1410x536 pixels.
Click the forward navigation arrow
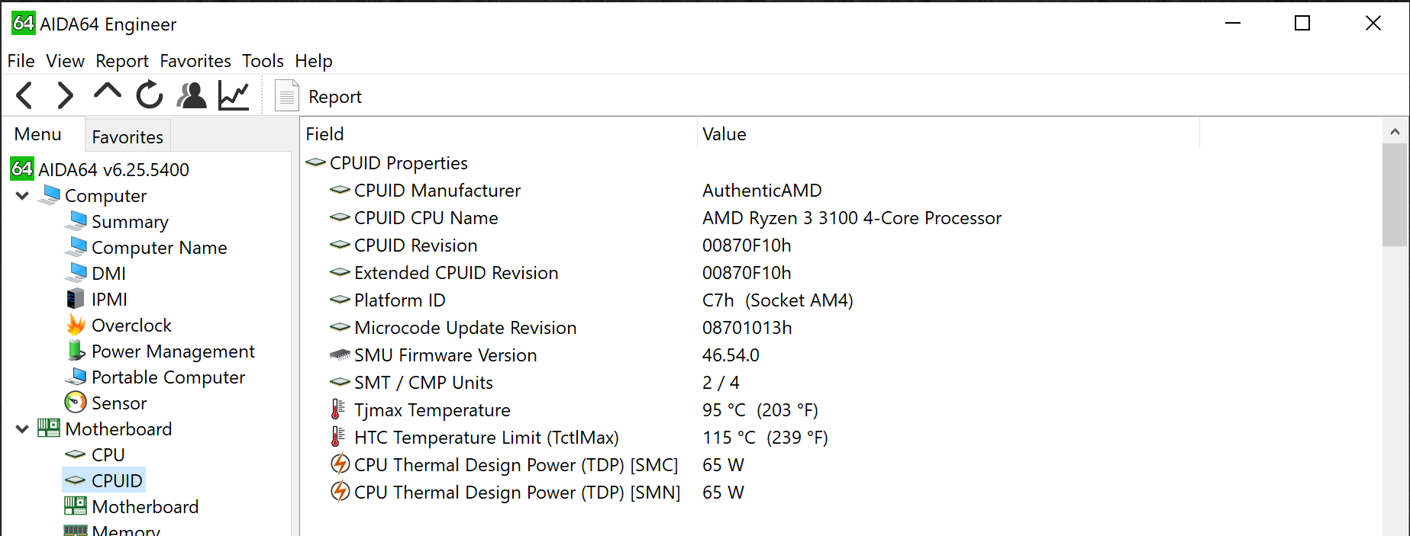66,96
